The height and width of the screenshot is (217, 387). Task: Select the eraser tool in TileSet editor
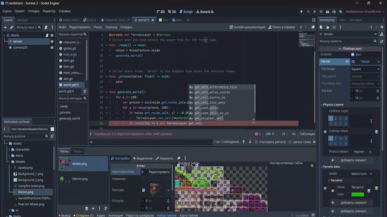point(178,158)
